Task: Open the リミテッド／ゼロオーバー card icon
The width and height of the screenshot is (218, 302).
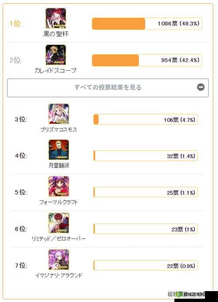Action: (59, 223)
